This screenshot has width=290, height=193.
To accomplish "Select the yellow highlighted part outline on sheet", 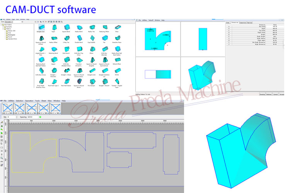I will point(34,152).
